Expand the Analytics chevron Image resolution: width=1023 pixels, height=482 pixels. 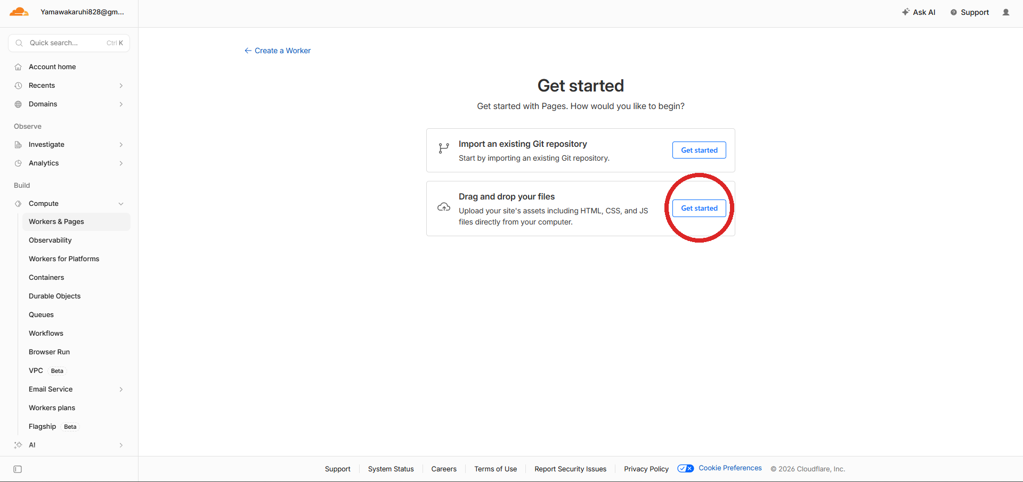(x=121, y=163)
